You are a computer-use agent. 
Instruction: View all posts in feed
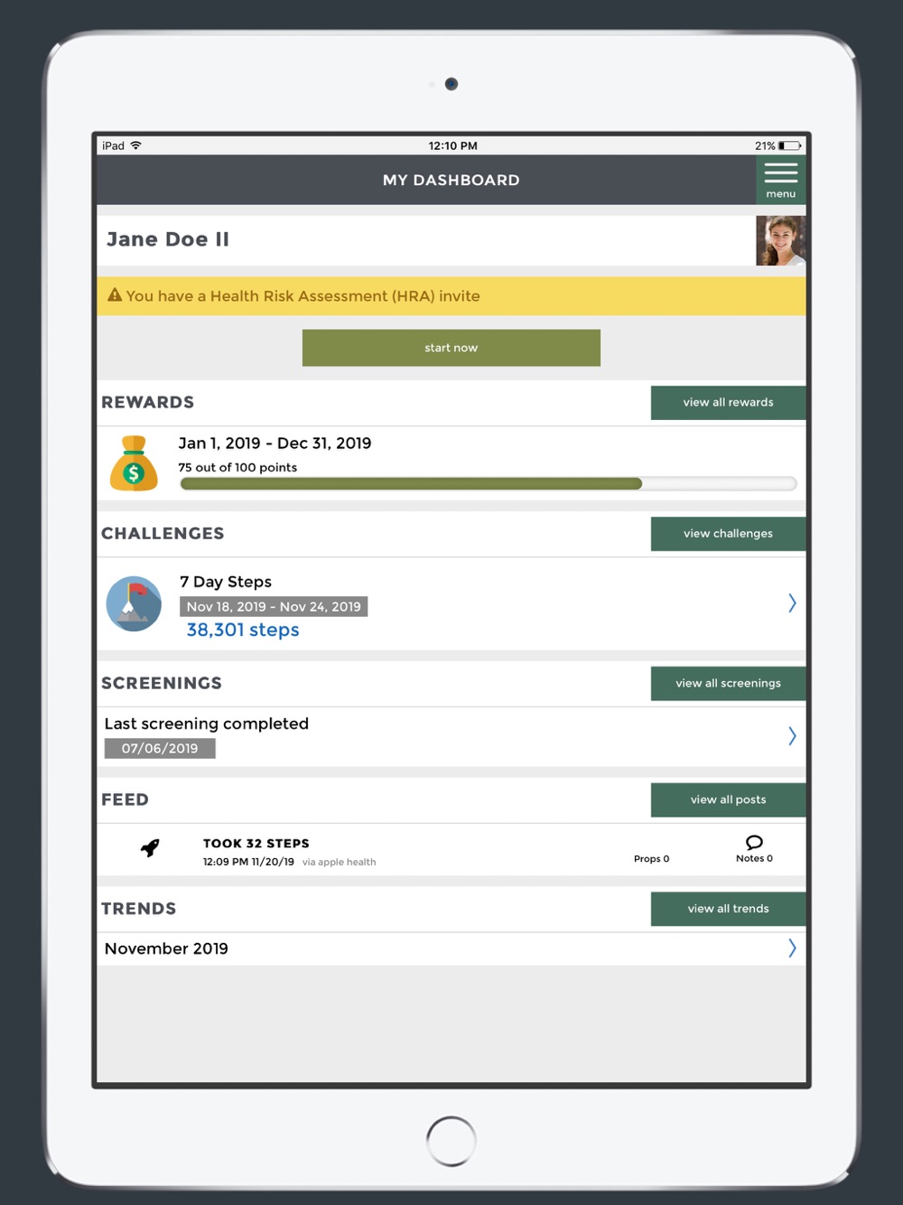[728, 800]
